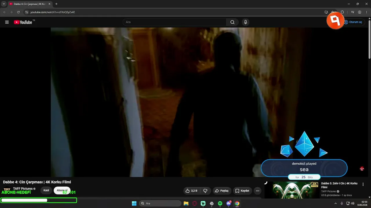Switch to the Dabbe 4 YouTube tab

point(30,4)
